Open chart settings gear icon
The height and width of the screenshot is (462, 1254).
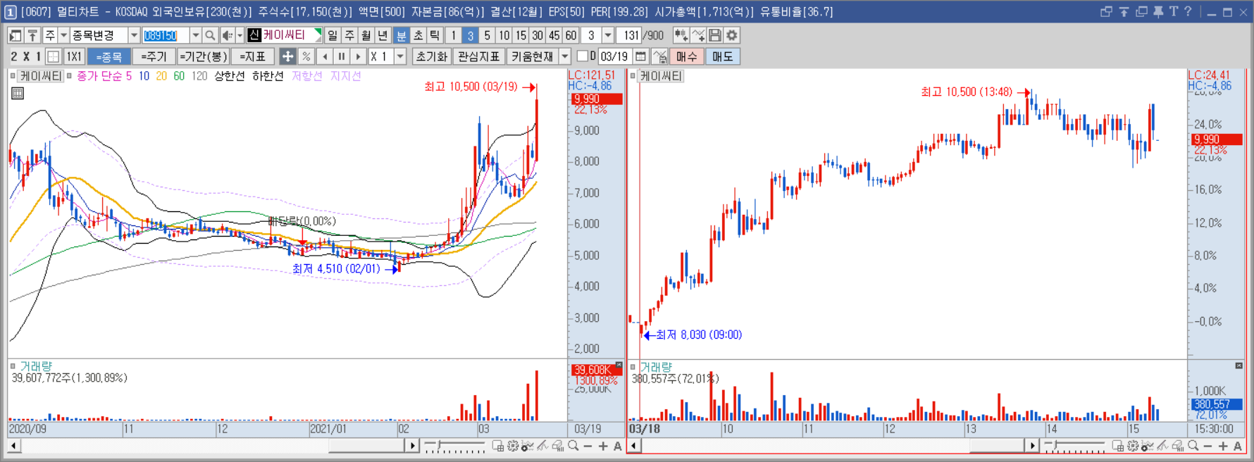tap(732, 35)
